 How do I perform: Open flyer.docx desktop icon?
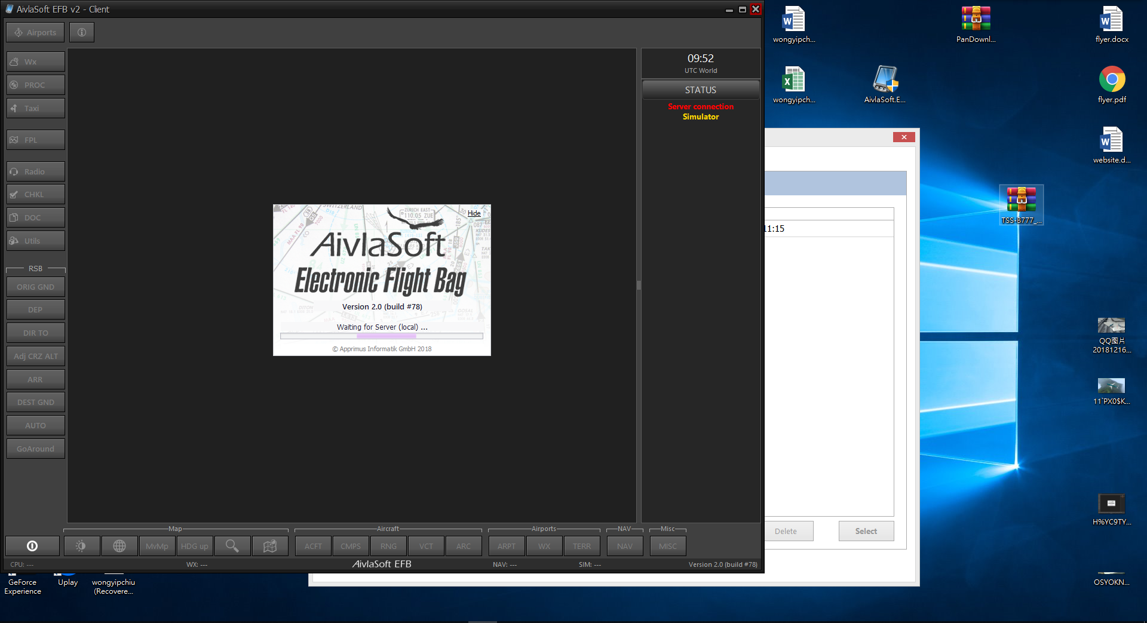pos(1112,24)
